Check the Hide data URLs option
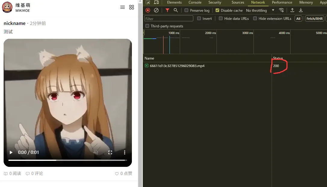 point(221,18)
